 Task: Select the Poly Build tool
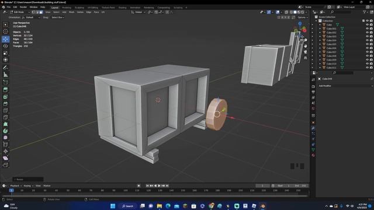click(x=5, y=124)
